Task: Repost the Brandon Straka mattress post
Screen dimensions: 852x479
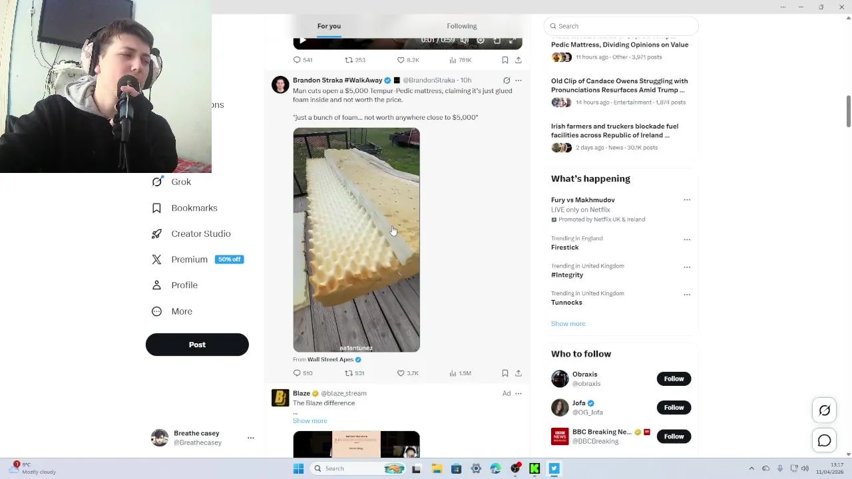Action: click(x=354, y=373)
